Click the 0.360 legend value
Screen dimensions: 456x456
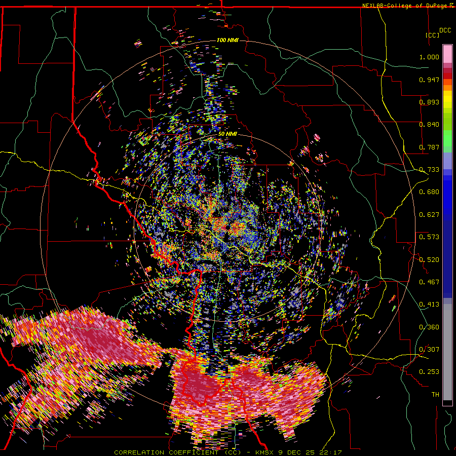point(429,327)
